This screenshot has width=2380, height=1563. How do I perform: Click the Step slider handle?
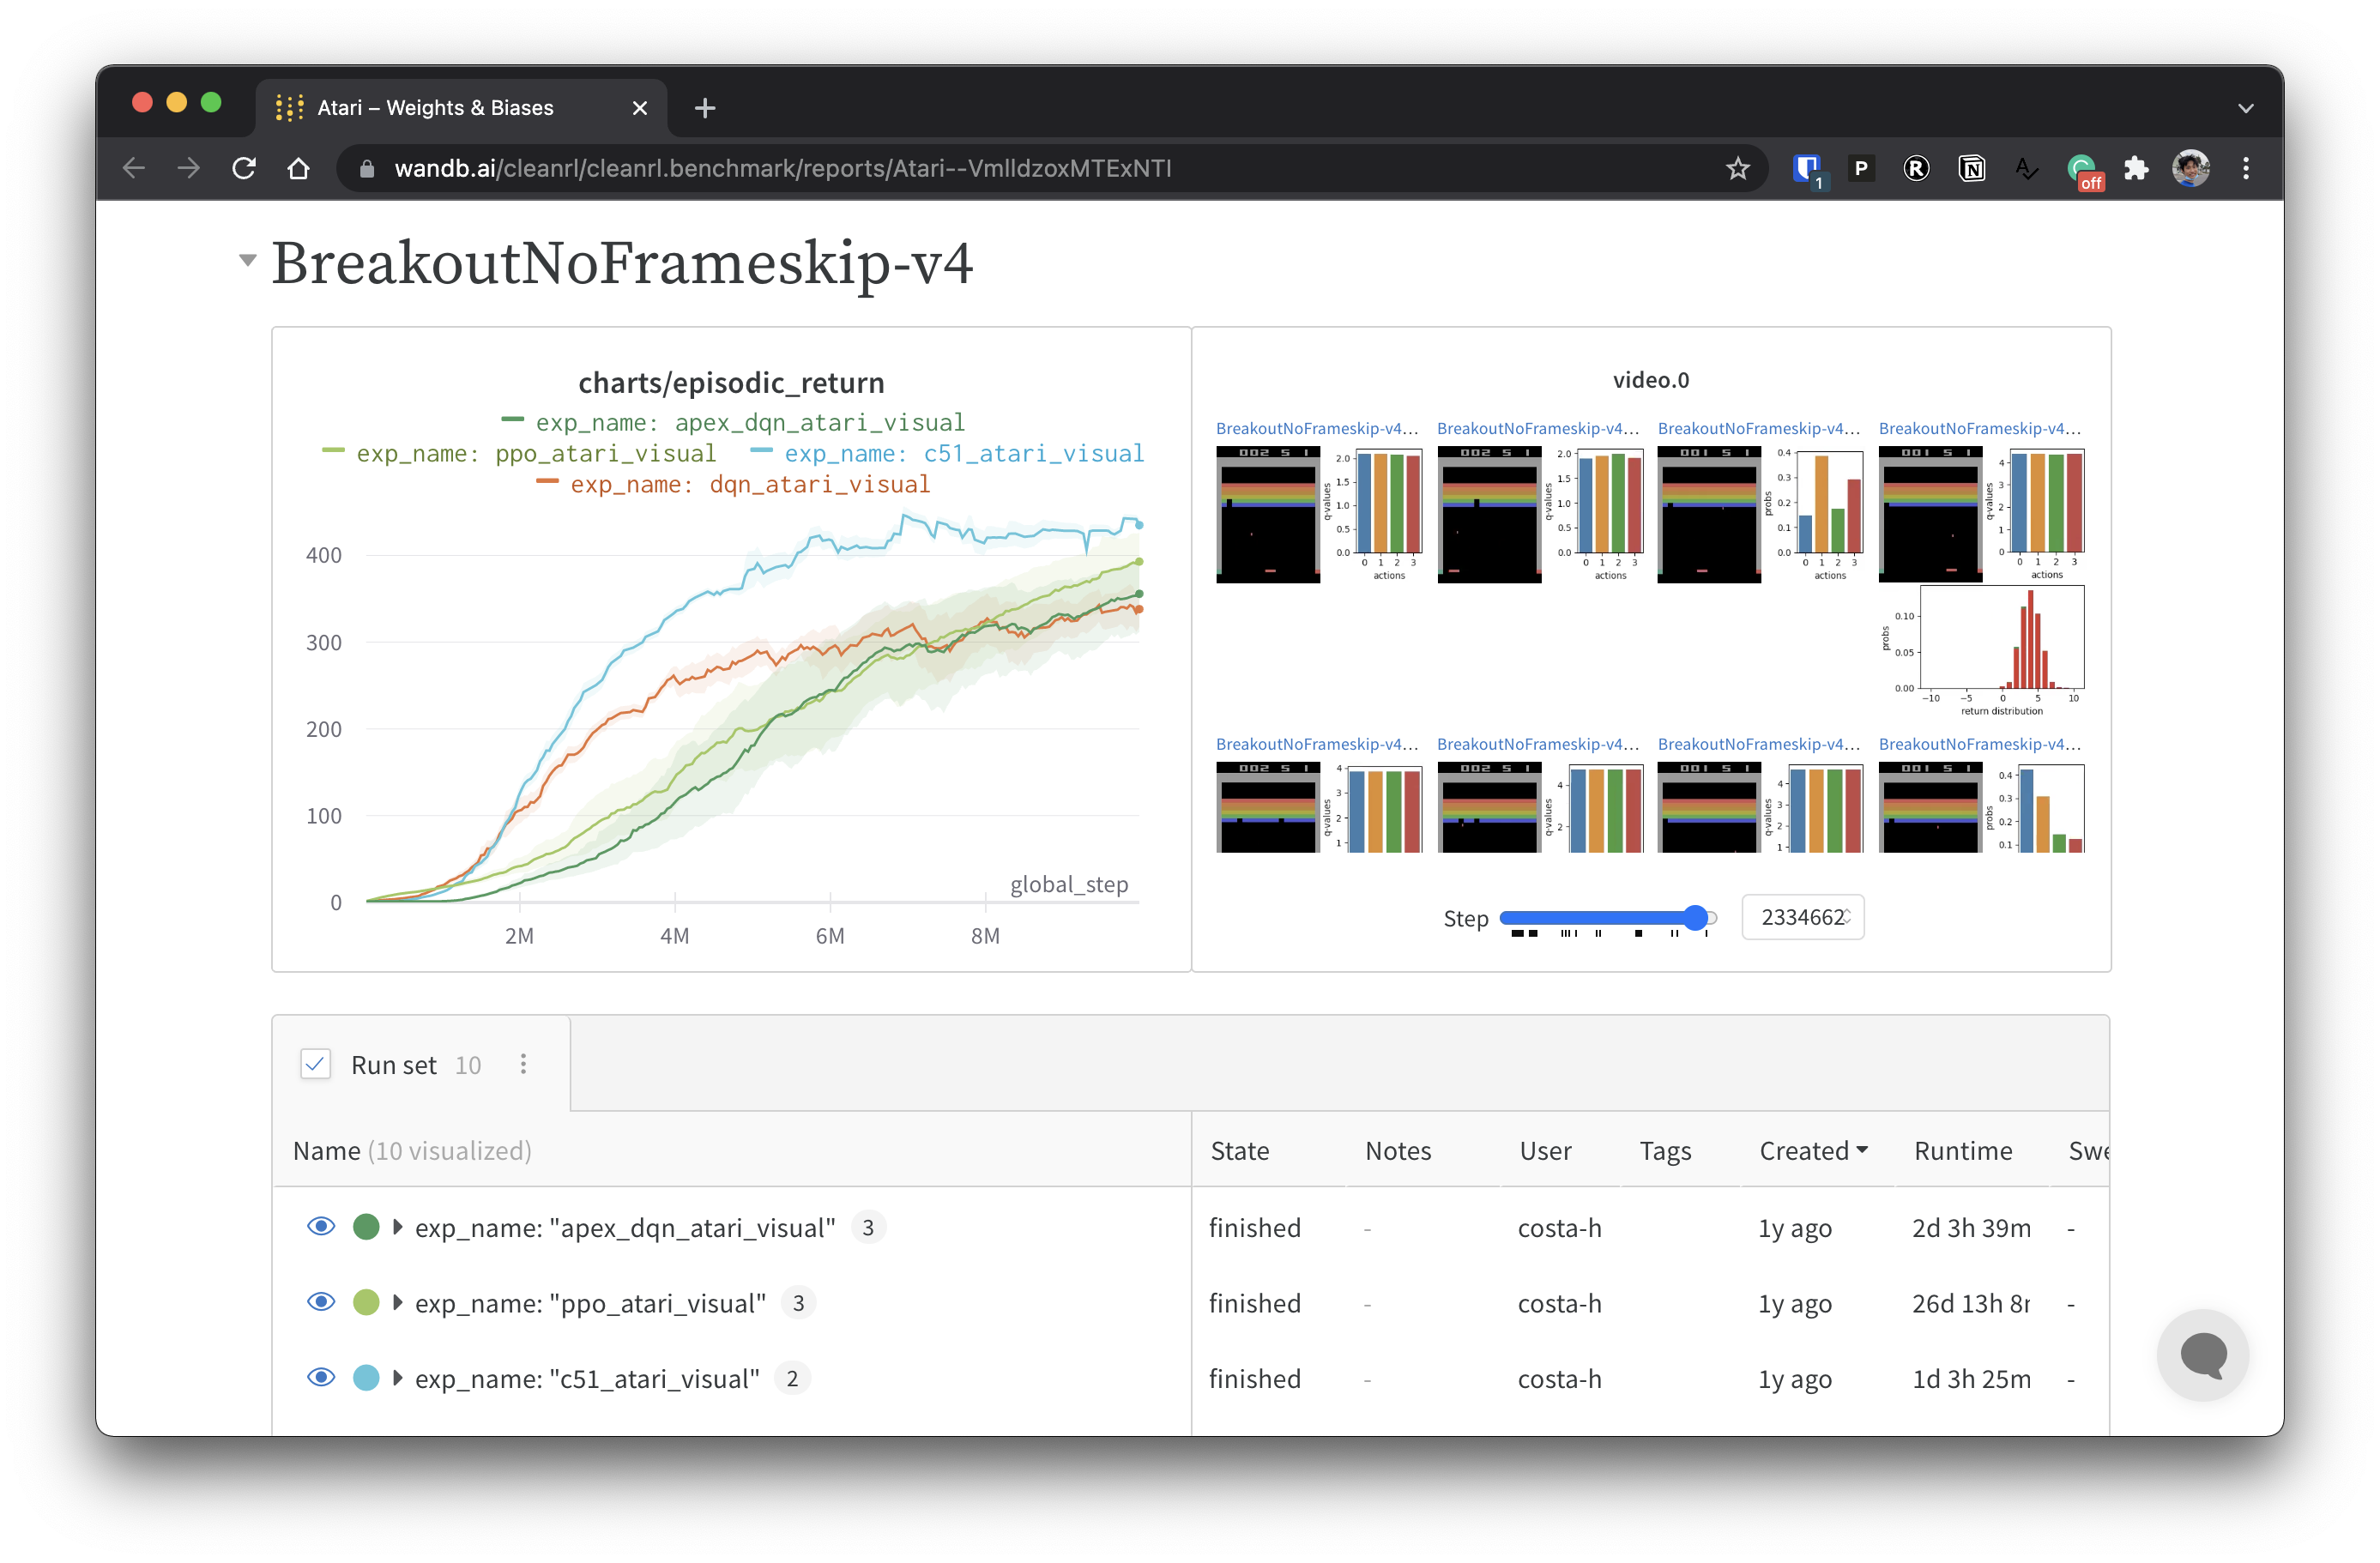coord(1695,917)
